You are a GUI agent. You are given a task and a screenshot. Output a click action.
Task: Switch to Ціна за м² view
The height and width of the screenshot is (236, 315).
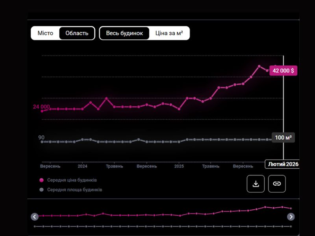(x=169, y=33)
